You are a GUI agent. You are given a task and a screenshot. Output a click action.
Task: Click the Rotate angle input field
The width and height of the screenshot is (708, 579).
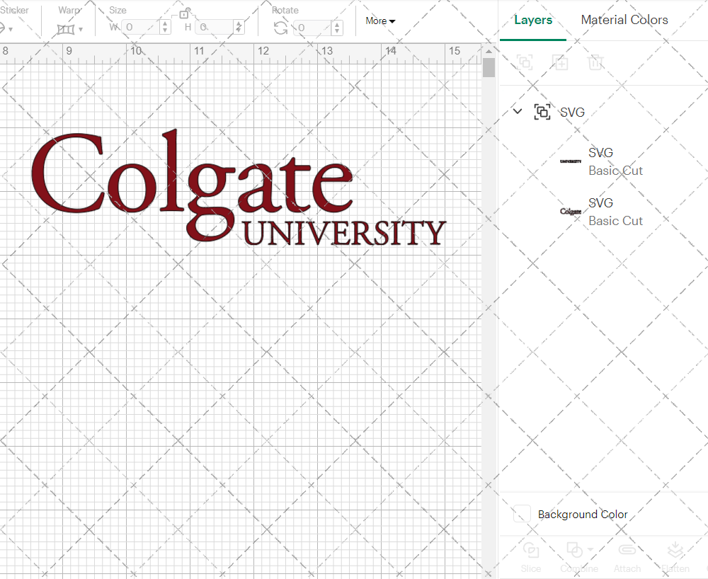[312, 28]
